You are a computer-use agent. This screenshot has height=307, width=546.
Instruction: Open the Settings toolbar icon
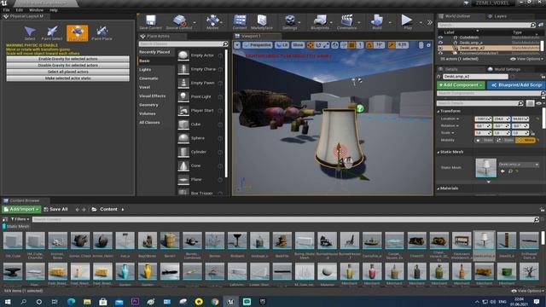click(x=290, y=22)
